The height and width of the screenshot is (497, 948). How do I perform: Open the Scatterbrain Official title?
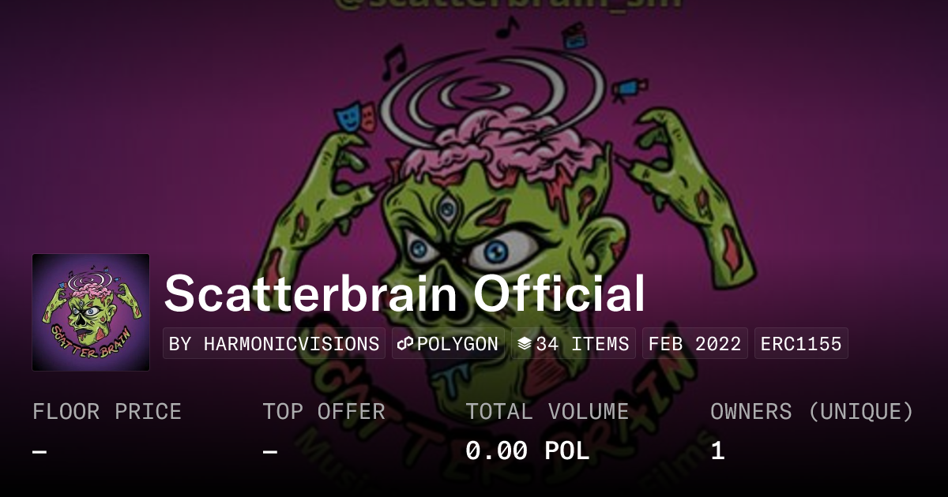(404, 293)
